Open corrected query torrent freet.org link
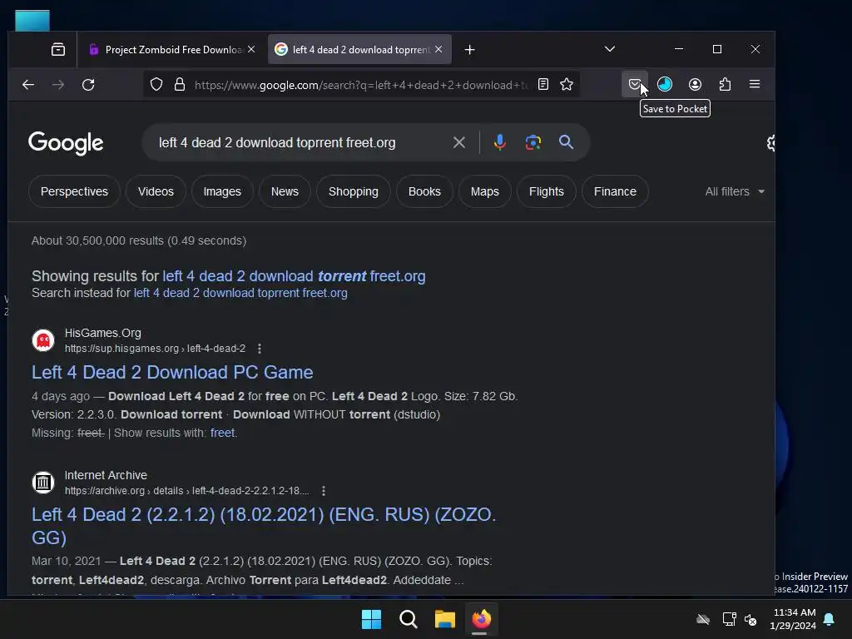The image size is (852, 639). point(294,276)
